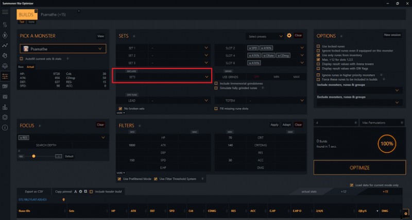The width and height of the screenshot is (412, 220).
Task: Switch to the Actual stats tab
Action: pos(30,67)
